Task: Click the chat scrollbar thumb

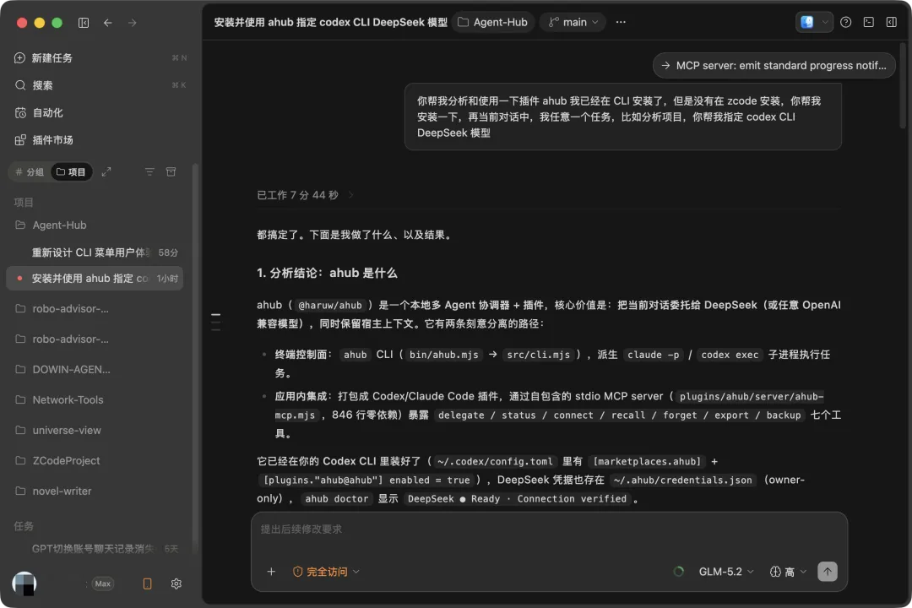Action: point(903,86)
